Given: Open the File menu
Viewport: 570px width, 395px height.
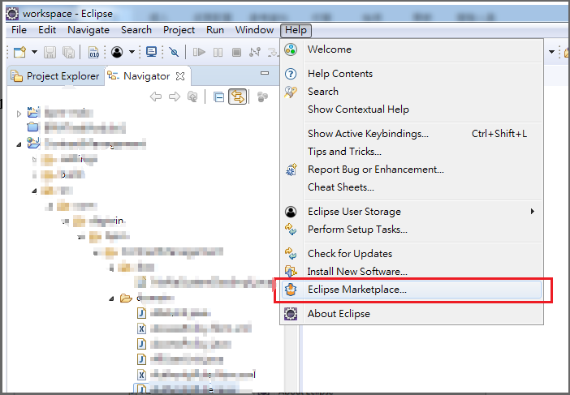Looking at the screenshot, I should [19, 30].
